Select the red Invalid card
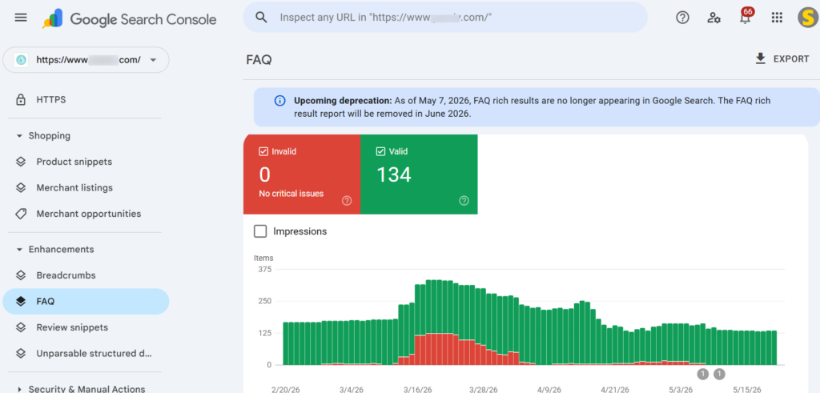Image resolution: width=820 pixels, height=393 pixels. point(302,174)
